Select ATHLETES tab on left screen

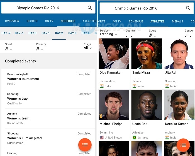click(x=89, y=21)
